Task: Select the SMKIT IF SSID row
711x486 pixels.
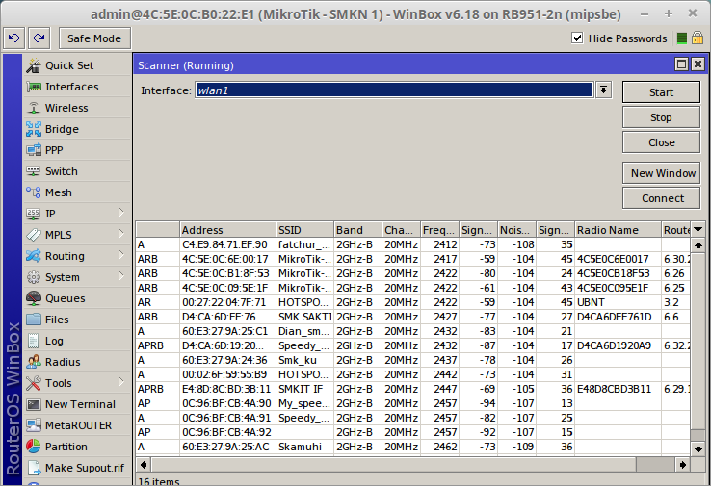Action: [x=412, y=389]
